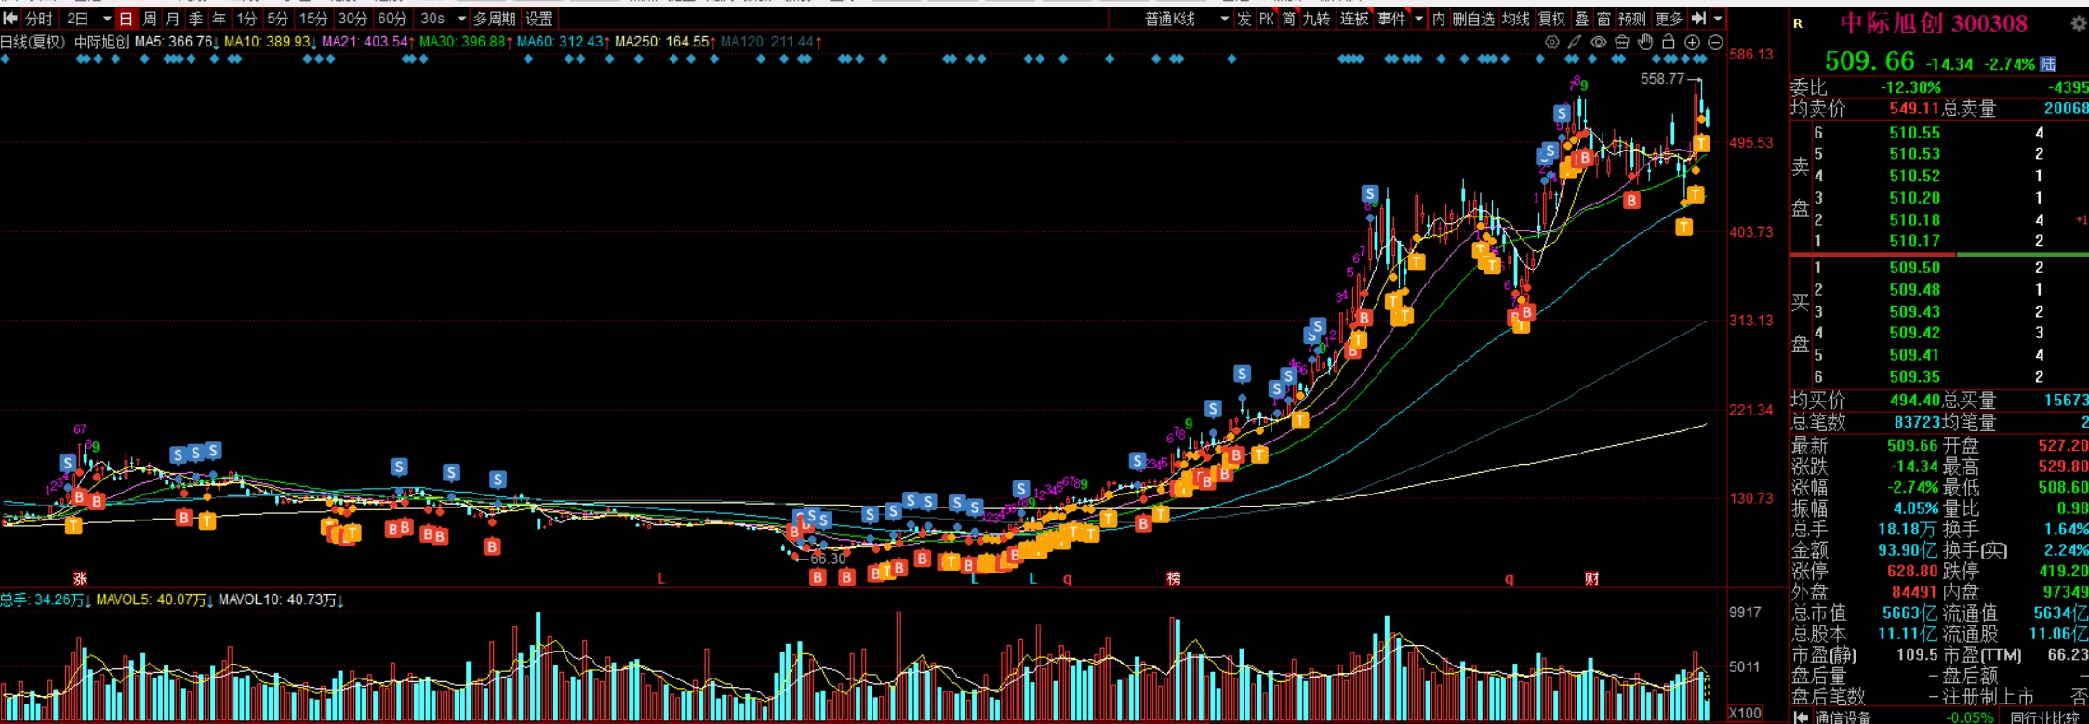Toggle the 简 simple mode button
Viewport: 2089px width, 724px height.
[x=1288, y=19]
